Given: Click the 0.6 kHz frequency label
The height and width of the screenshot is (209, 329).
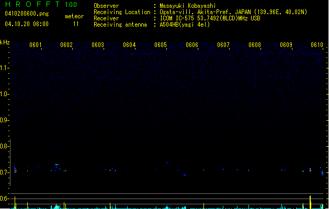Looking at the screenshot, I should click(x=4, y=199).
